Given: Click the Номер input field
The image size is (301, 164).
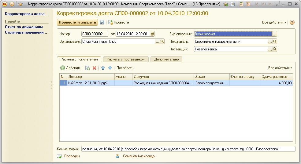Looking at the screenshot, I should pos(95,34).
